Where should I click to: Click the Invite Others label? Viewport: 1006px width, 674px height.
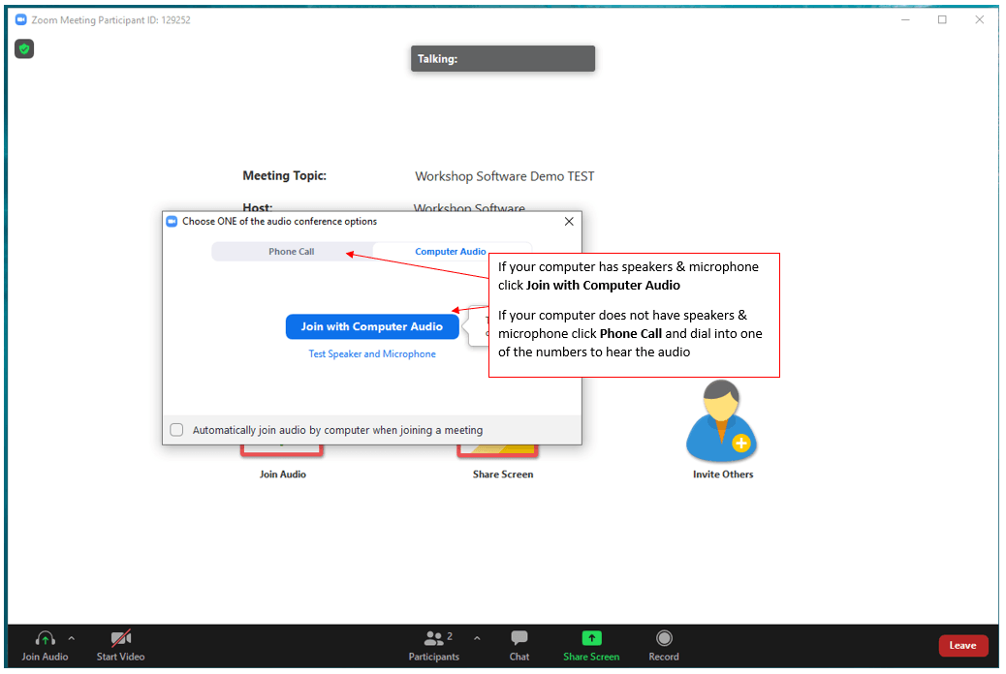tap(723, 475)
